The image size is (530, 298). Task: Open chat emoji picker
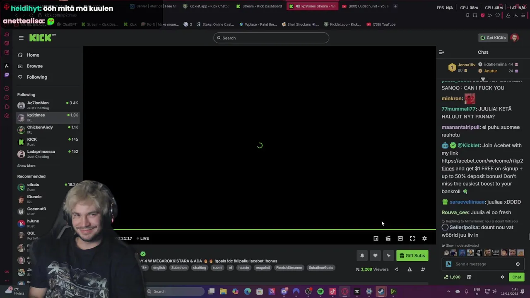click(518, 264)
